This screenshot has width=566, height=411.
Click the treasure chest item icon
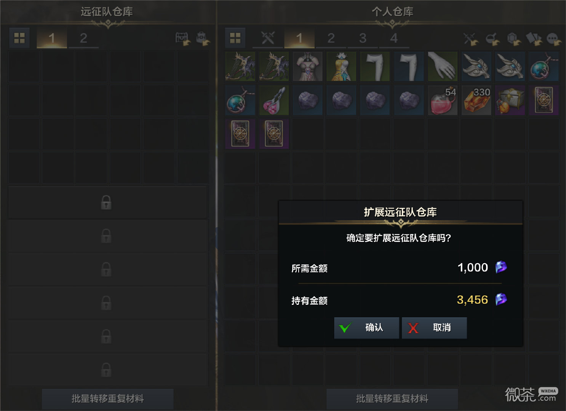click(x=510, y=100)
